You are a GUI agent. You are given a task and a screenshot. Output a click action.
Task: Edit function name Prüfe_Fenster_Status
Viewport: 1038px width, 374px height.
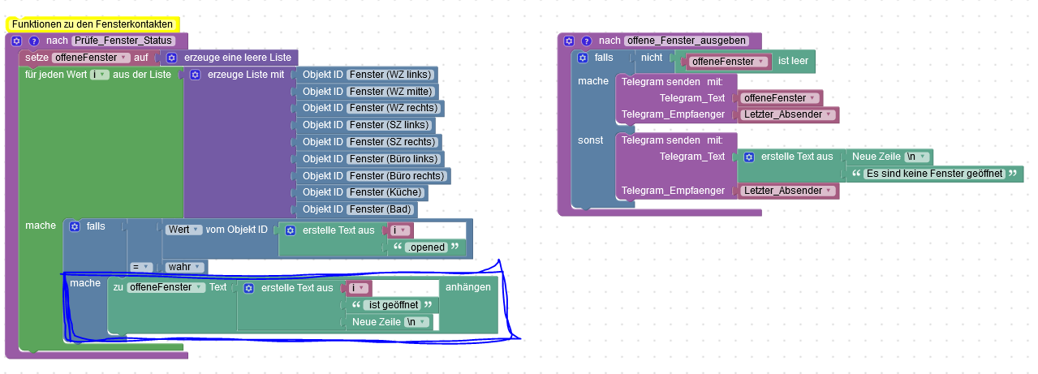tap(123, 41)
